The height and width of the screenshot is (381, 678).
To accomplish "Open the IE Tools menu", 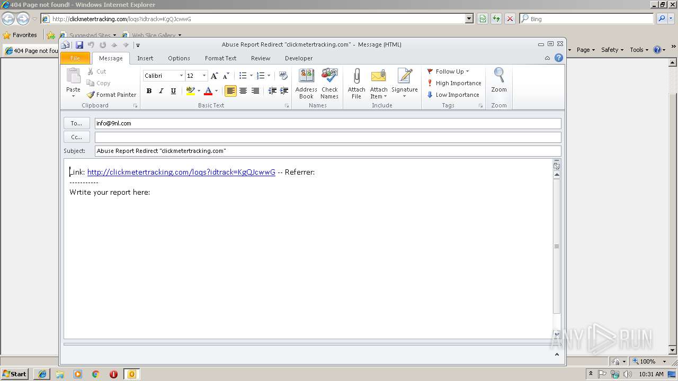I will tap(639, 50).
